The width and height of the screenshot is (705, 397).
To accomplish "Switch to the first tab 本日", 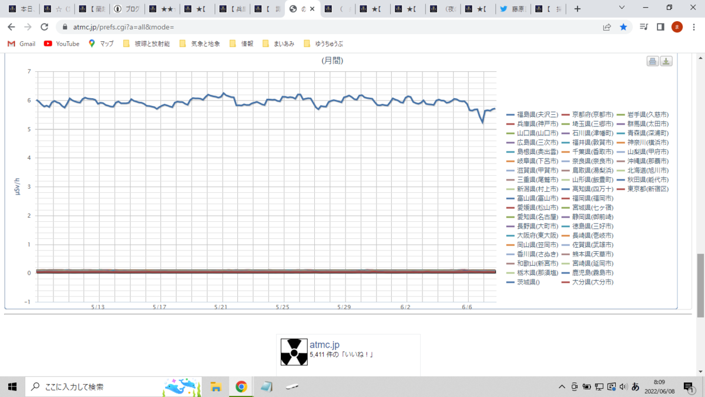I will 21,9.
